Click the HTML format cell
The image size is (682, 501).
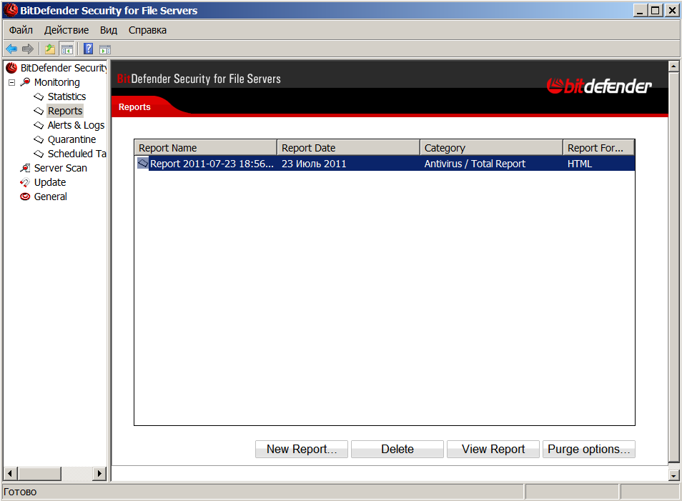click(579, 164)
